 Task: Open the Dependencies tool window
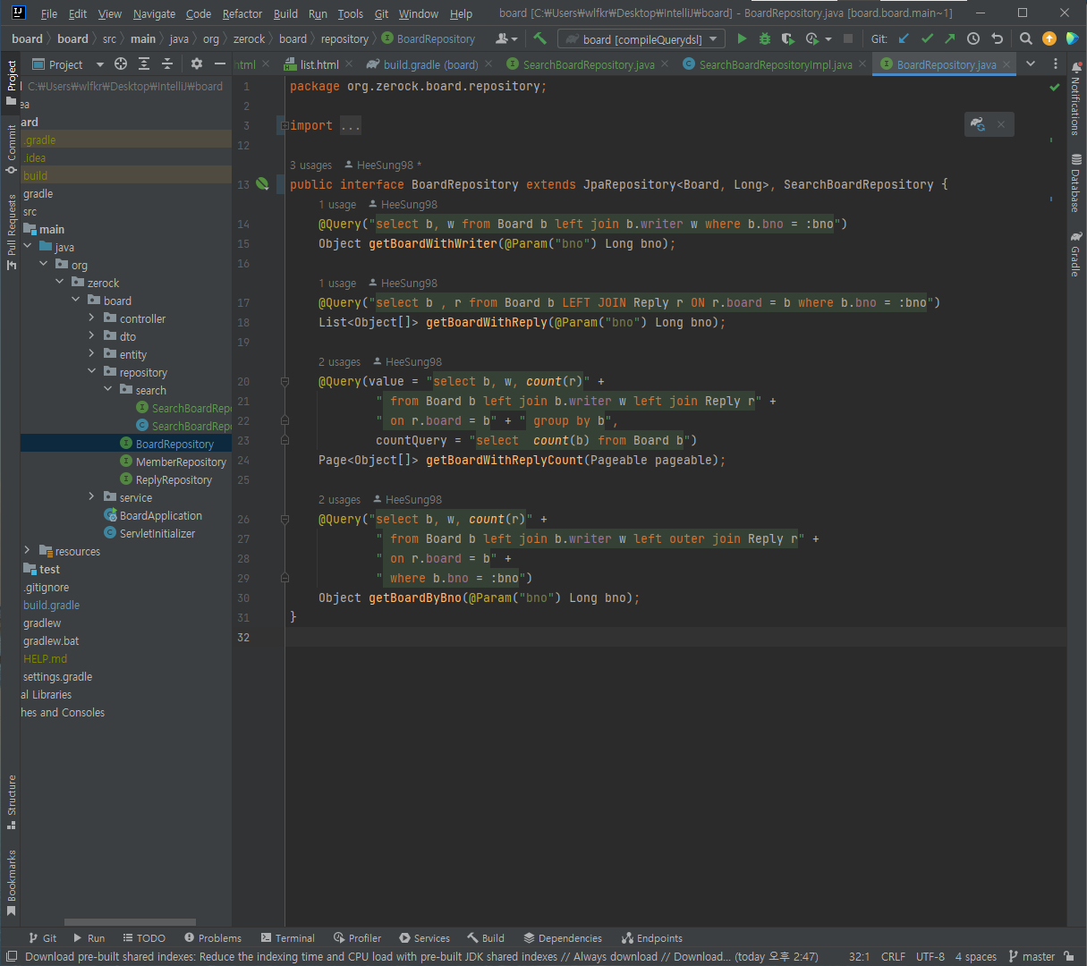coord(562,938)
